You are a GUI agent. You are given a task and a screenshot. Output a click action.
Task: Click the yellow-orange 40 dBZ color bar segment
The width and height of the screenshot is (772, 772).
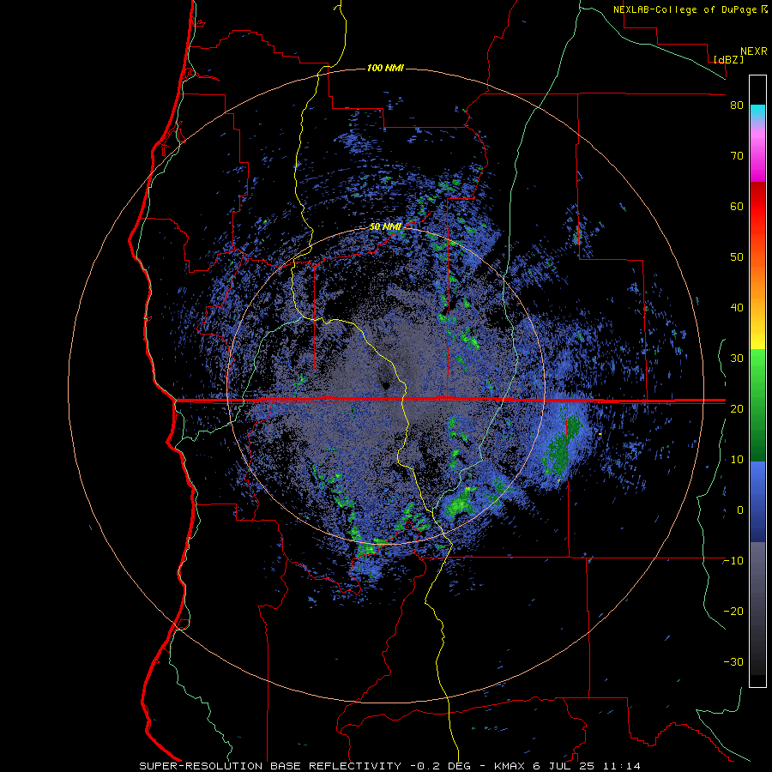(x=757, y=308)
